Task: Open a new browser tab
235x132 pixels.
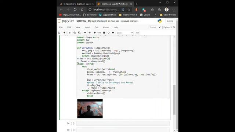Action: click(136, 4)
